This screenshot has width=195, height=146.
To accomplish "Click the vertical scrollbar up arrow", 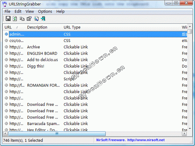I will coord(190,26).
